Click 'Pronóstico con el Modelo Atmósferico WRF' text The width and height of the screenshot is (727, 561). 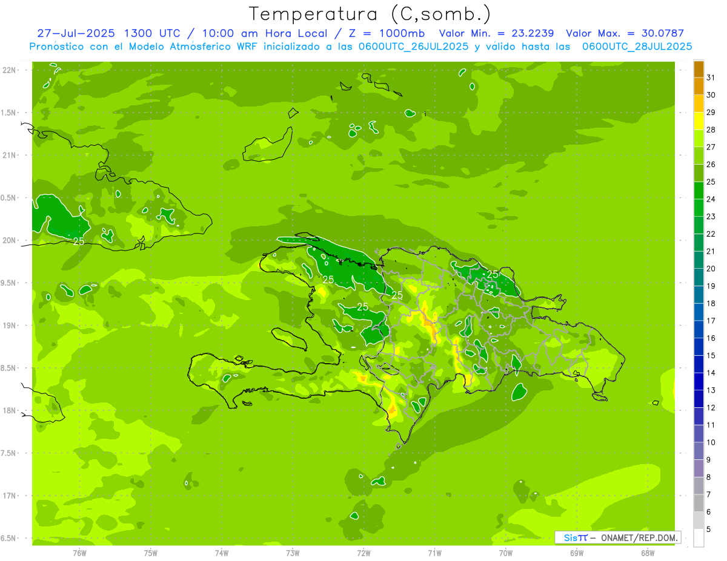point(143,47)
